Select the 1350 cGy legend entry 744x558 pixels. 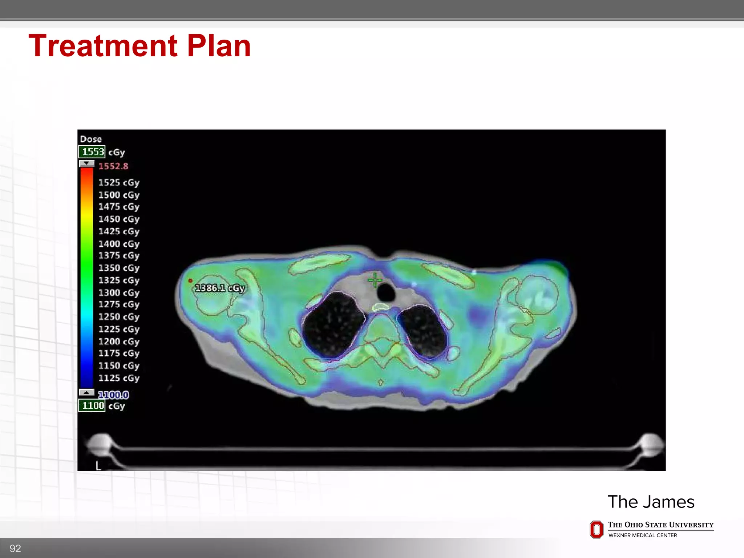coord(119,268)
